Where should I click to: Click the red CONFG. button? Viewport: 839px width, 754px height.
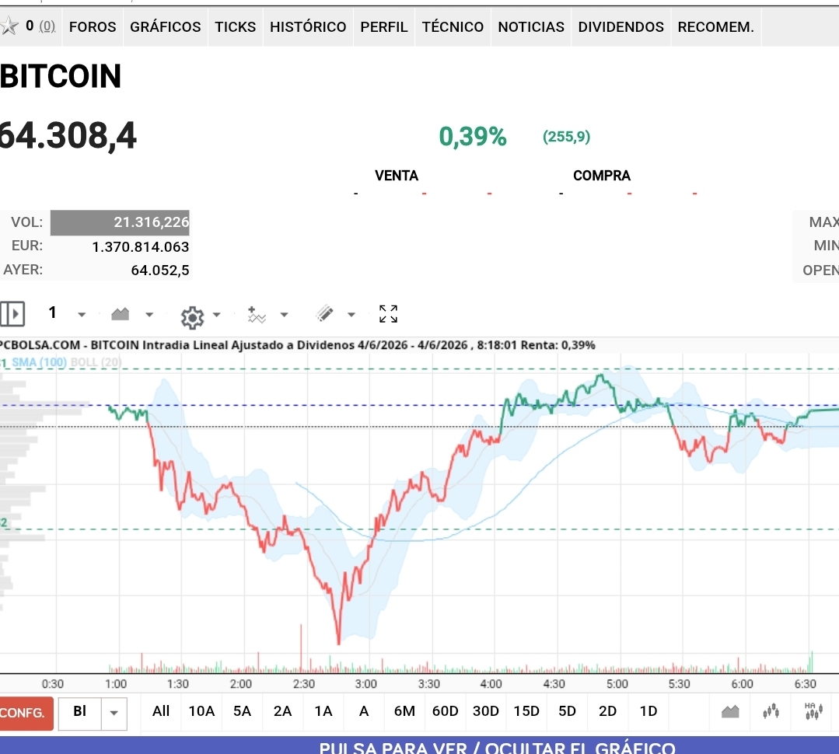click(x=25, y=714)
